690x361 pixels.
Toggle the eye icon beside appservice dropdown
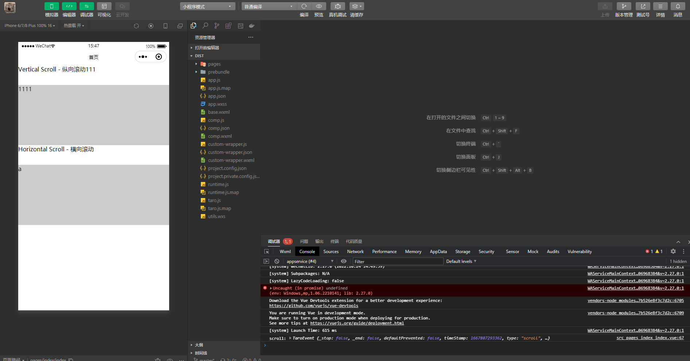343,261
